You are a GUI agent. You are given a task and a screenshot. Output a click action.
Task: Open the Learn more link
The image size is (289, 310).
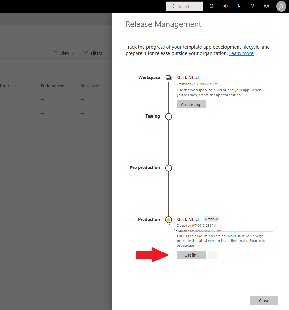tap(241, 53)
